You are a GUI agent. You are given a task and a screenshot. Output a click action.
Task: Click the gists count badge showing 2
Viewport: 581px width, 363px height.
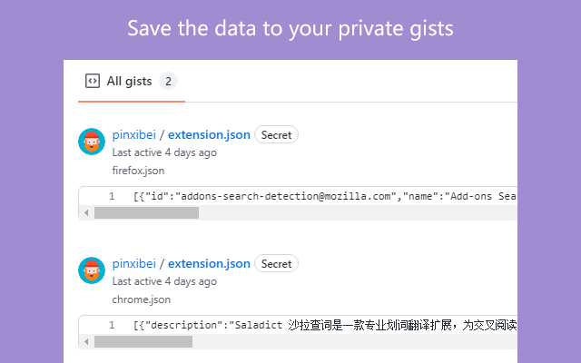point(168,81)
